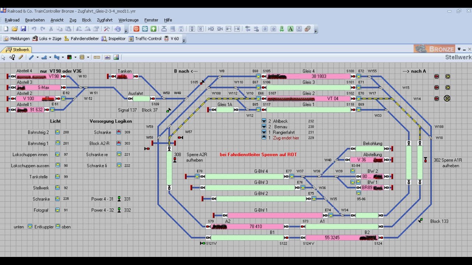Toggle the Lokschuppen innen switch 97
Viewport: 472px width, 265px height.
pos(58,155)
